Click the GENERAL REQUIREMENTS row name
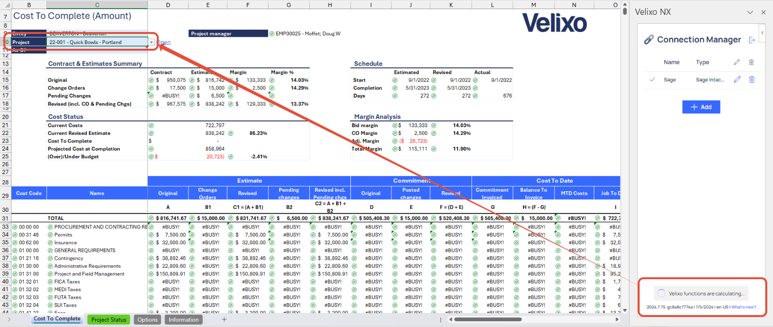Image resolution: width=773 pixels, height=327 pixels. coord(85,251)
